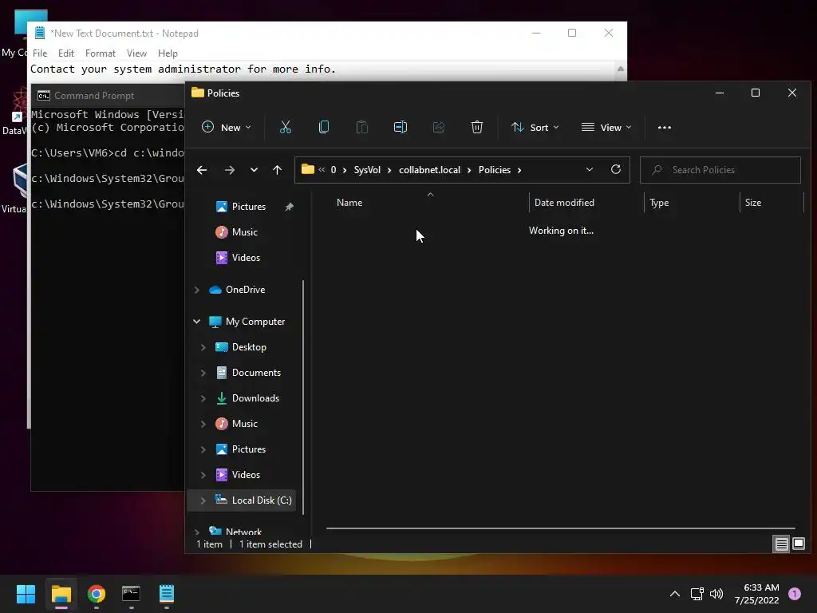Select Videos in quick access list

(x=246, y=258)
